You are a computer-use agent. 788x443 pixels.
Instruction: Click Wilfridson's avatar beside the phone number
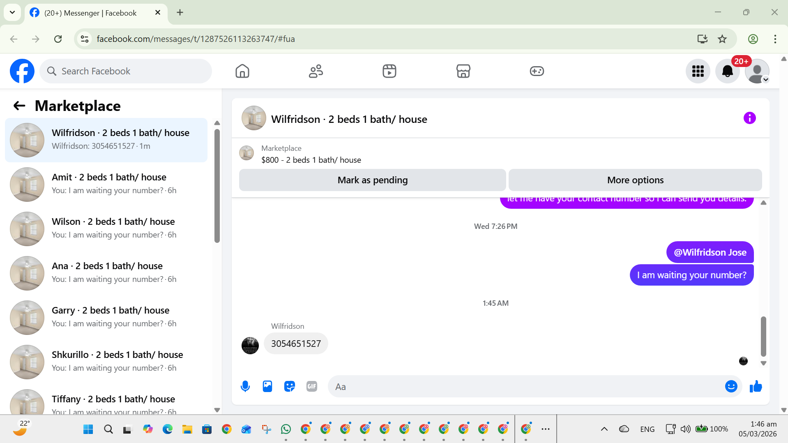250,346
